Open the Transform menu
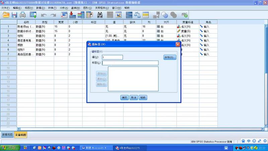Viewport: 268px width, 151px height. click(x=52, y=8)
